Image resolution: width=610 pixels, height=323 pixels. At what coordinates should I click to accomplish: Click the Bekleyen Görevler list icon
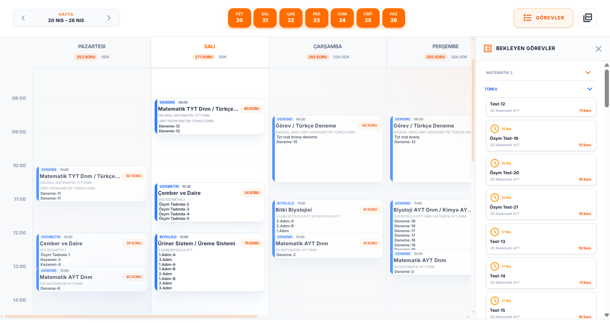[488, 49]
